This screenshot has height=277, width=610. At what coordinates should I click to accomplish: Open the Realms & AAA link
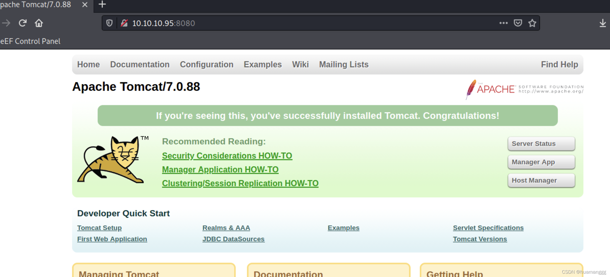(x=226, y=228)
